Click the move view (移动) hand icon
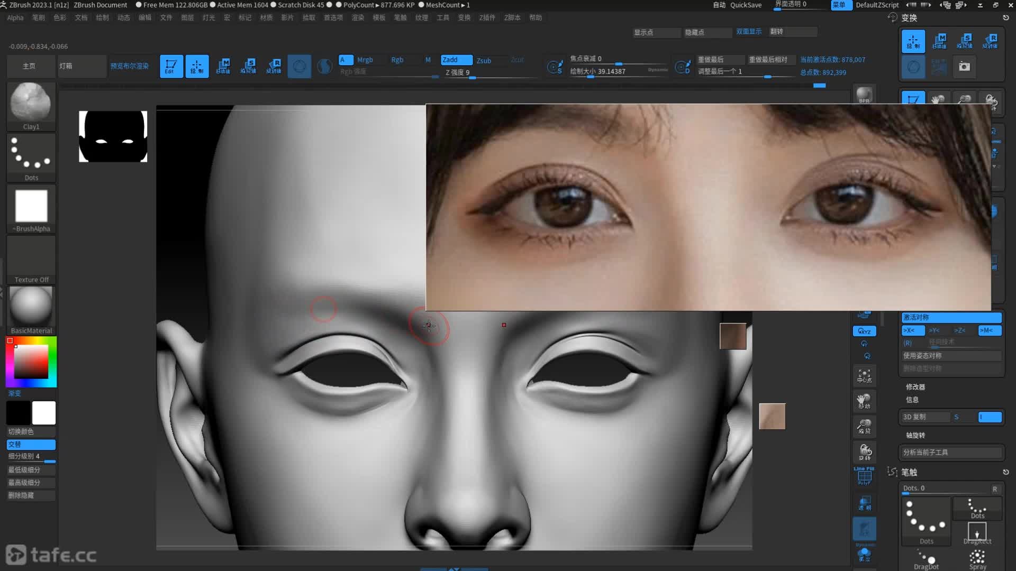 click(x=864, y=401)
